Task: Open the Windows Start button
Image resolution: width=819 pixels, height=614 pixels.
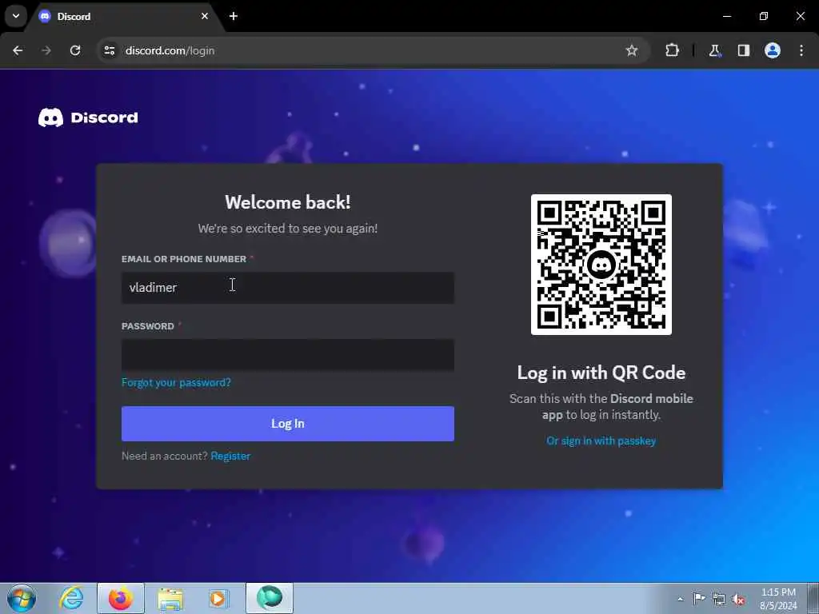Action: 22,598
